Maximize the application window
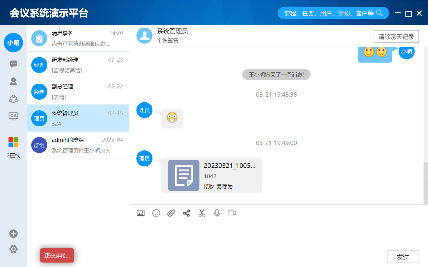428x267 pixels. [x=408, y=13]
